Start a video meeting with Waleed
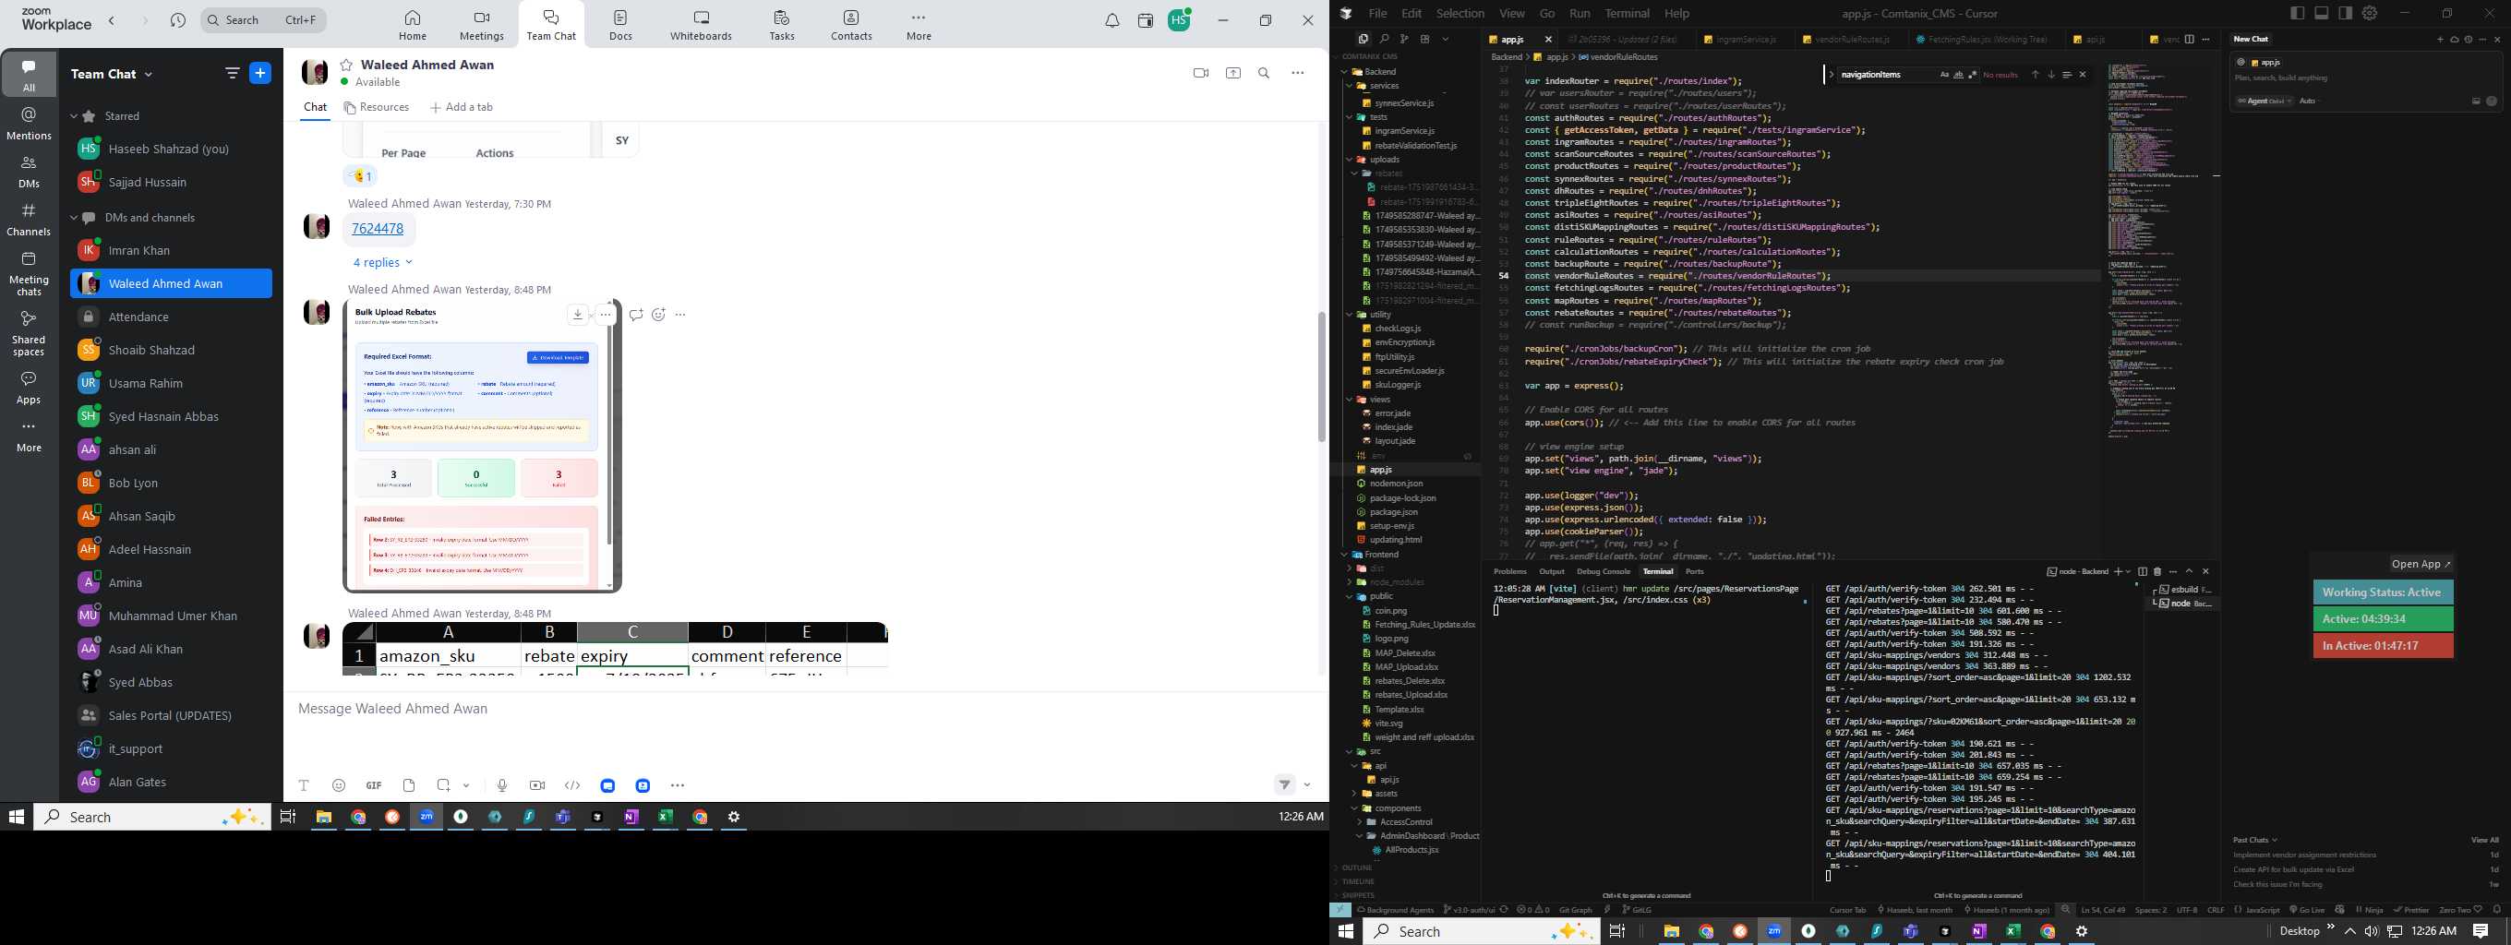 point(1200,73)
